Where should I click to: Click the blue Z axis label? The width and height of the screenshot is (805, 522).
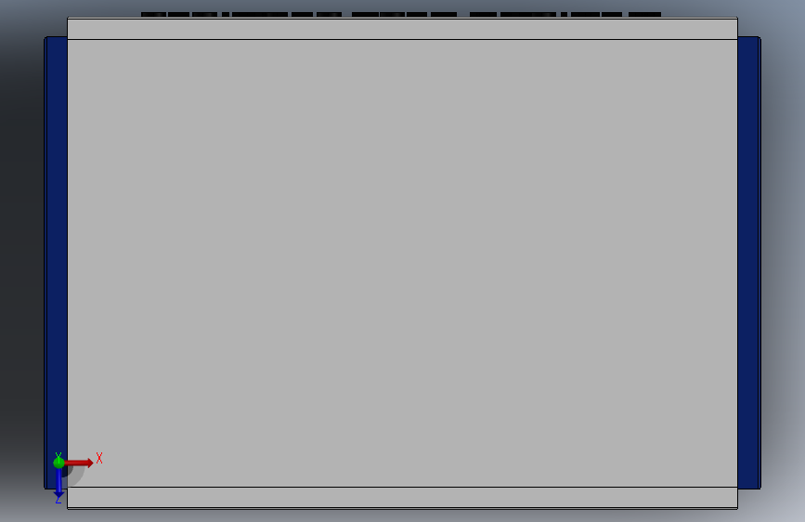[58, 499]
